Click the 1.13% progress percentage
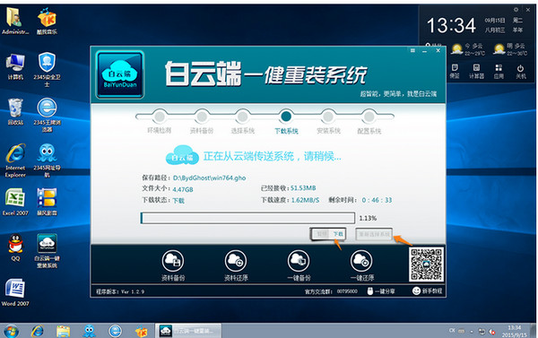 pyautogui.click(x=368, y=218)
